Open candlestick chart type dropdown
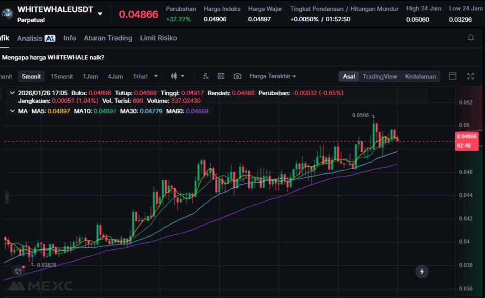 tap(177, 76)
